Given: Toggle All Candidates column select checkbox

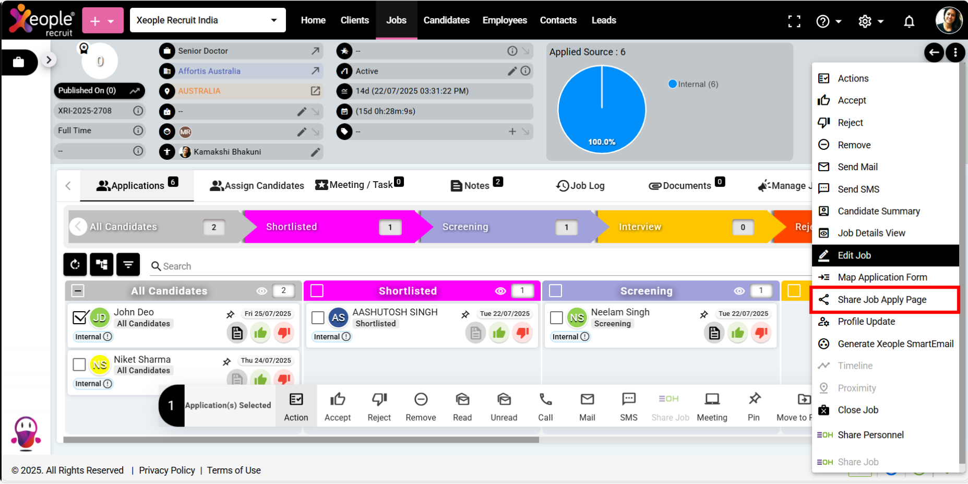Looking at the screenshot, I should tap(78, 291).
